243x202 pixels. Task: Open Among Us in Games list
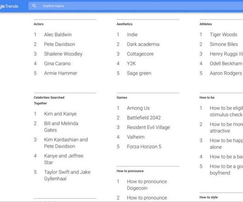click(138, 108)
